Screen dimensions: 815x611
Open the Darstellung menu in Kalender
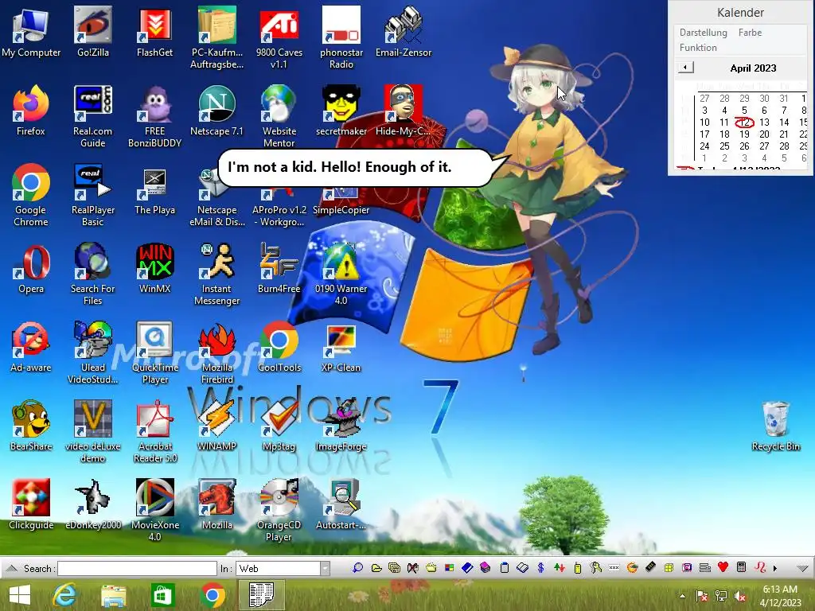point(704,32)
